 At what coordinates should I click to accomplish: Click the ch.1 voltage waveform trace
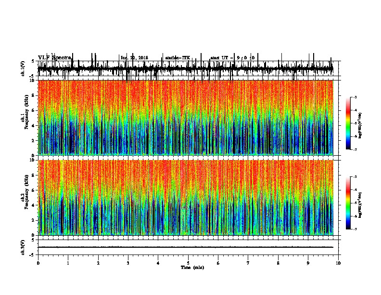coord(186,68)
